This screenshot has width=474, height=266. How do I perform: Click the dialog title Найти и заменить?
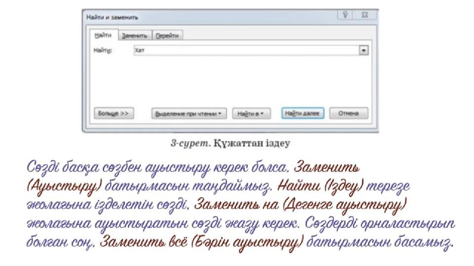point(112,17)
